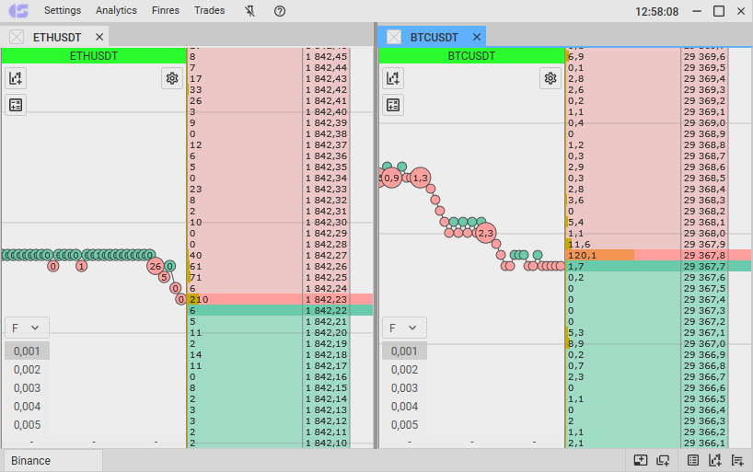The height and width of the screenshot is (472, 753).
Task: Click the unpin window icon in menu bar
Action: (x=250, y=11)
